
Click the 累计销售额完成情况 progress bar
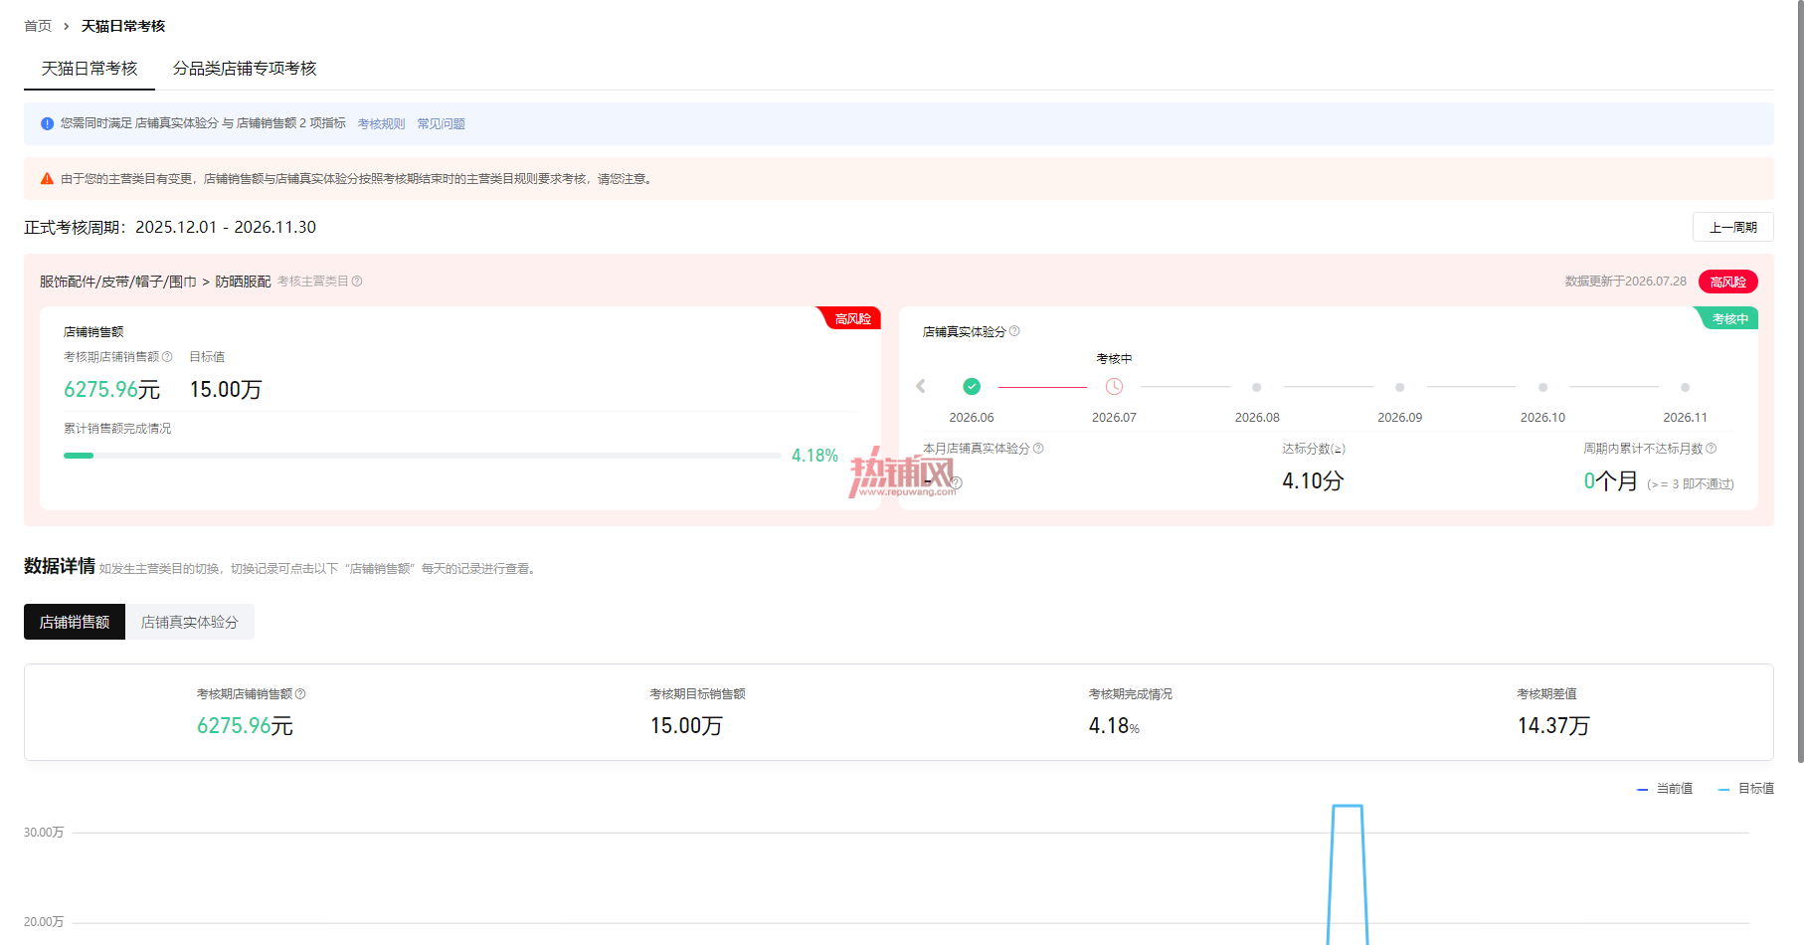(422, 456)
